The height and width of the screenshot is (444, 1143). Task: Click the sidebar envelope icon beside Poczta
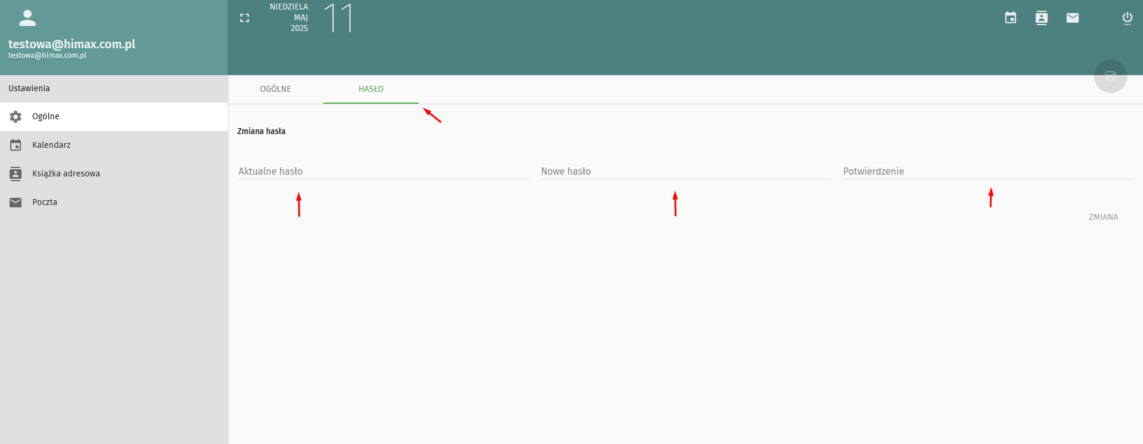pos(16,203)
